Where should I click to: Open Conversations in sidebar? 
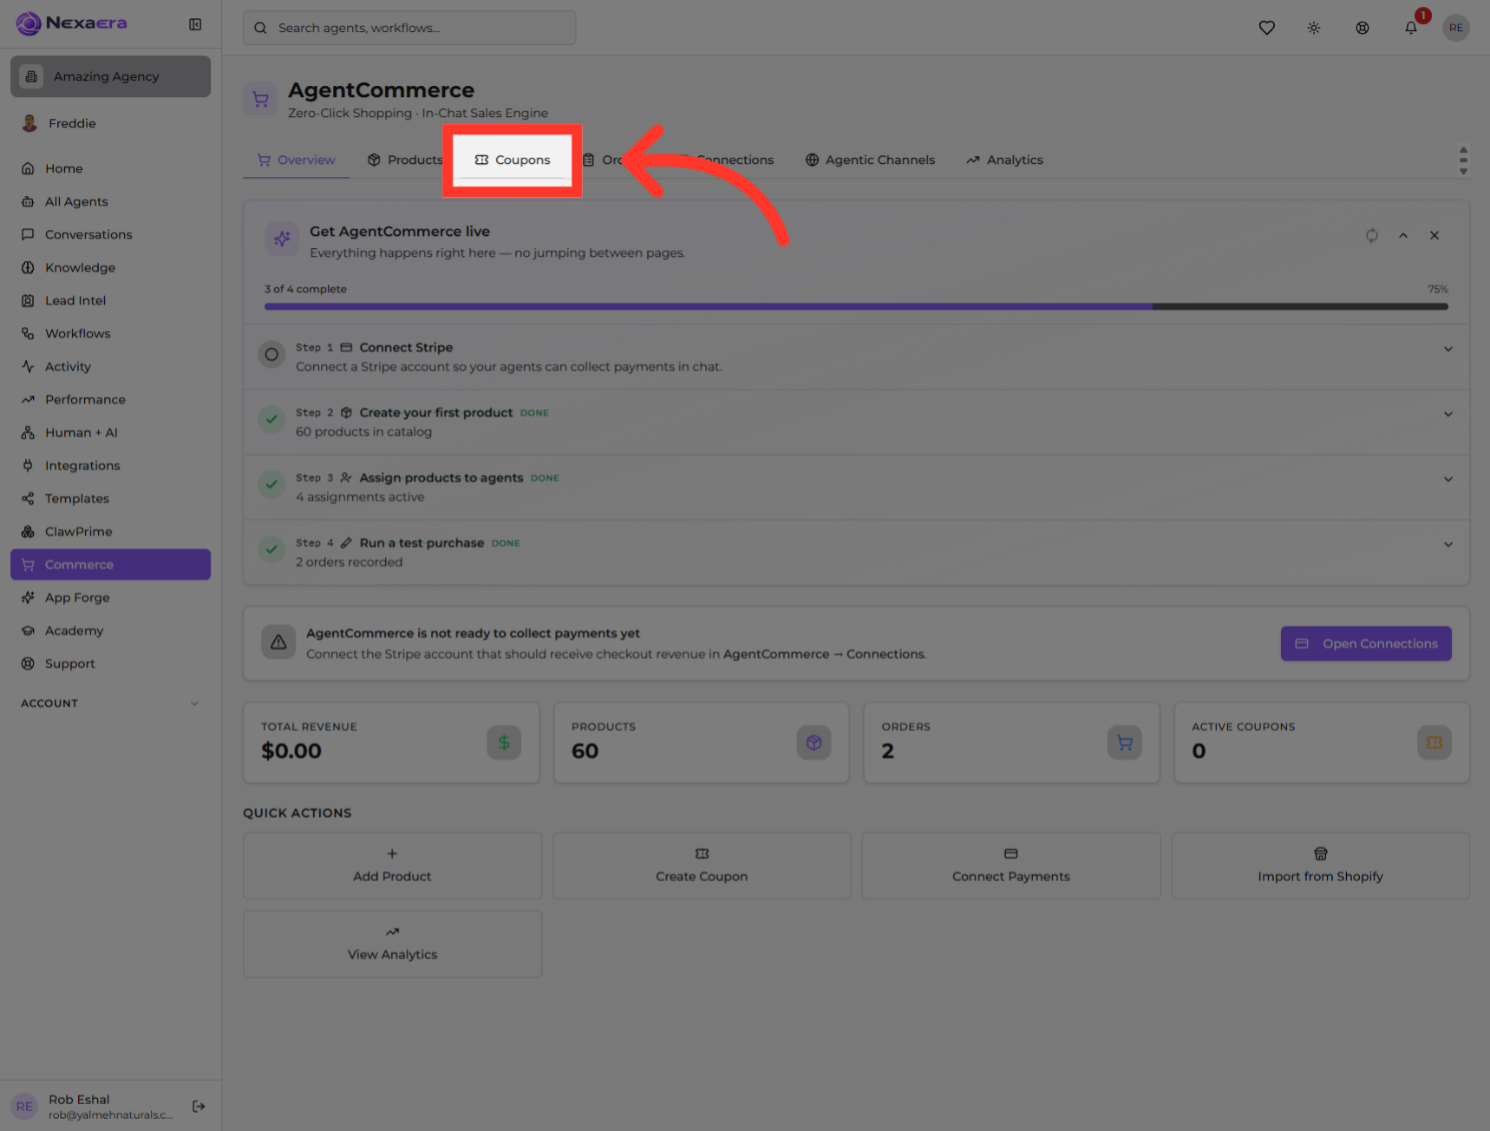[x=110, y=234]
